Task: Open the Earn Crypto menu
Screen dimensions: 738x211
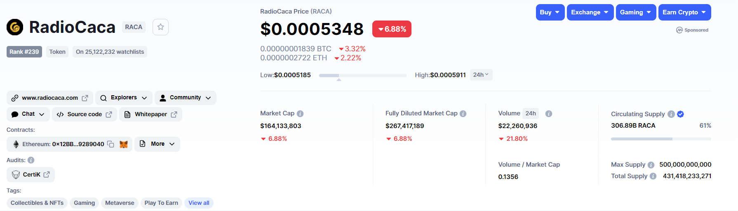Action: tap(684, 12)
